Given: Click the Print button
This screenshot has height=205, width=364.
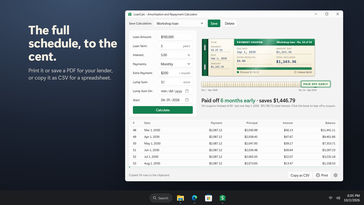Looking at the screenshot, I should pyautogui.click(x=322, y=175).
